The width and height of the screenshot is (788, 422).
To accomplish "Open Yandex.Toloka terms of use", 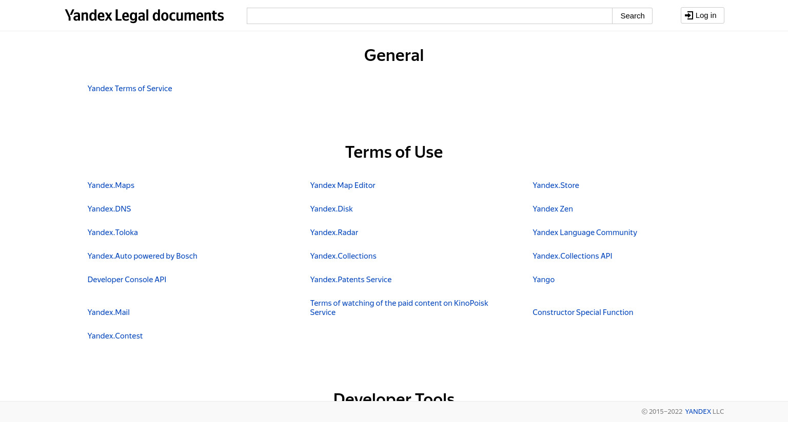I will tap(113, 233).
